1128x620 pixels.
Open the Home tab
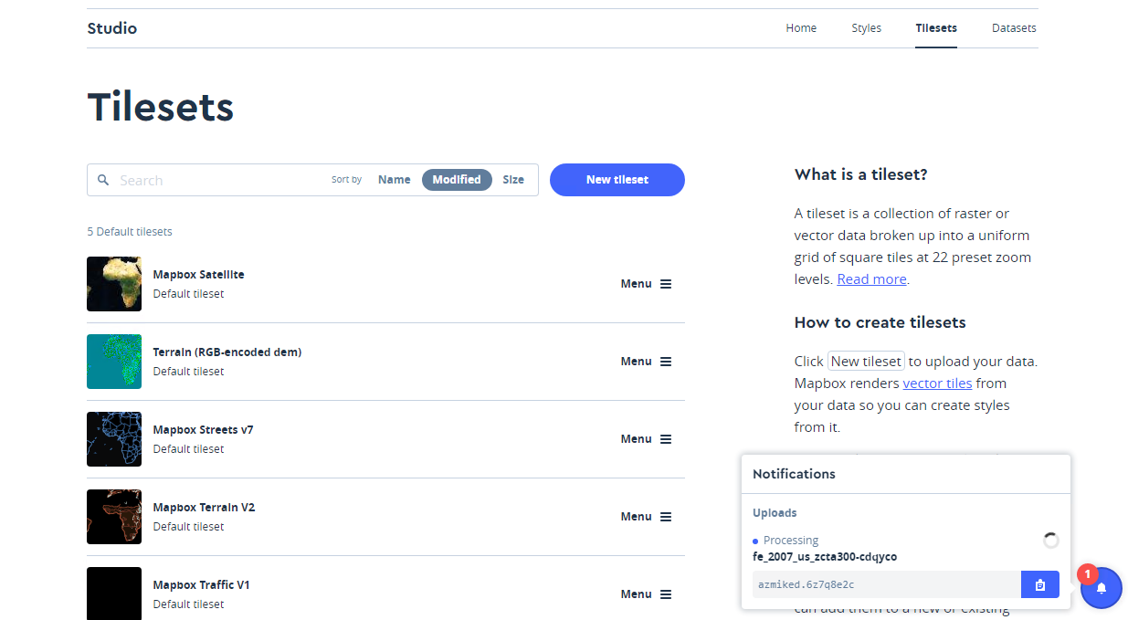[801, 28]
